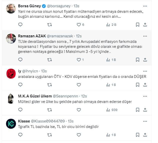The image size is (158, 143).
Task: Open more options on Ramazan AZAK's tweet
Action: 145,36
